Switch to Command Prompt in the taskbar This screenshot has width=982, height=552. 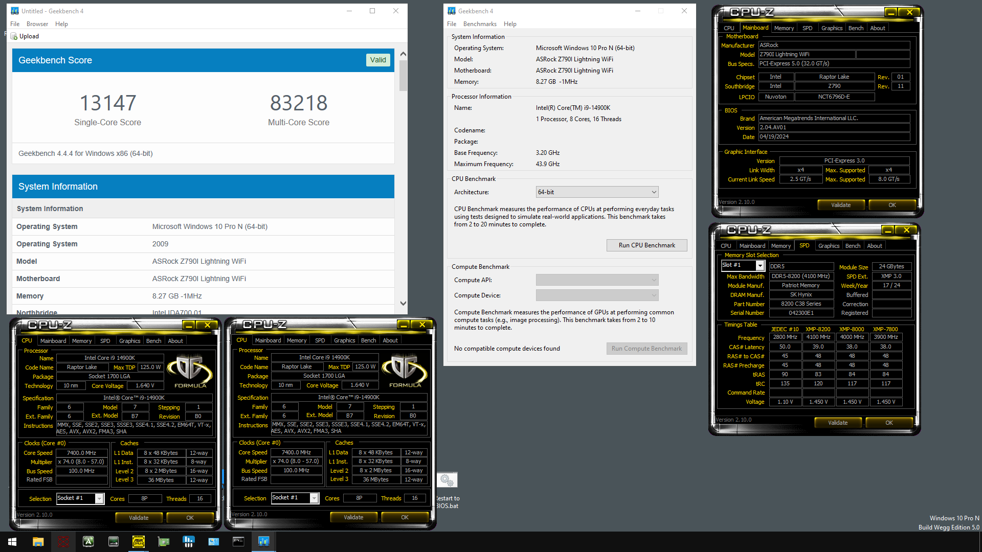239,542
